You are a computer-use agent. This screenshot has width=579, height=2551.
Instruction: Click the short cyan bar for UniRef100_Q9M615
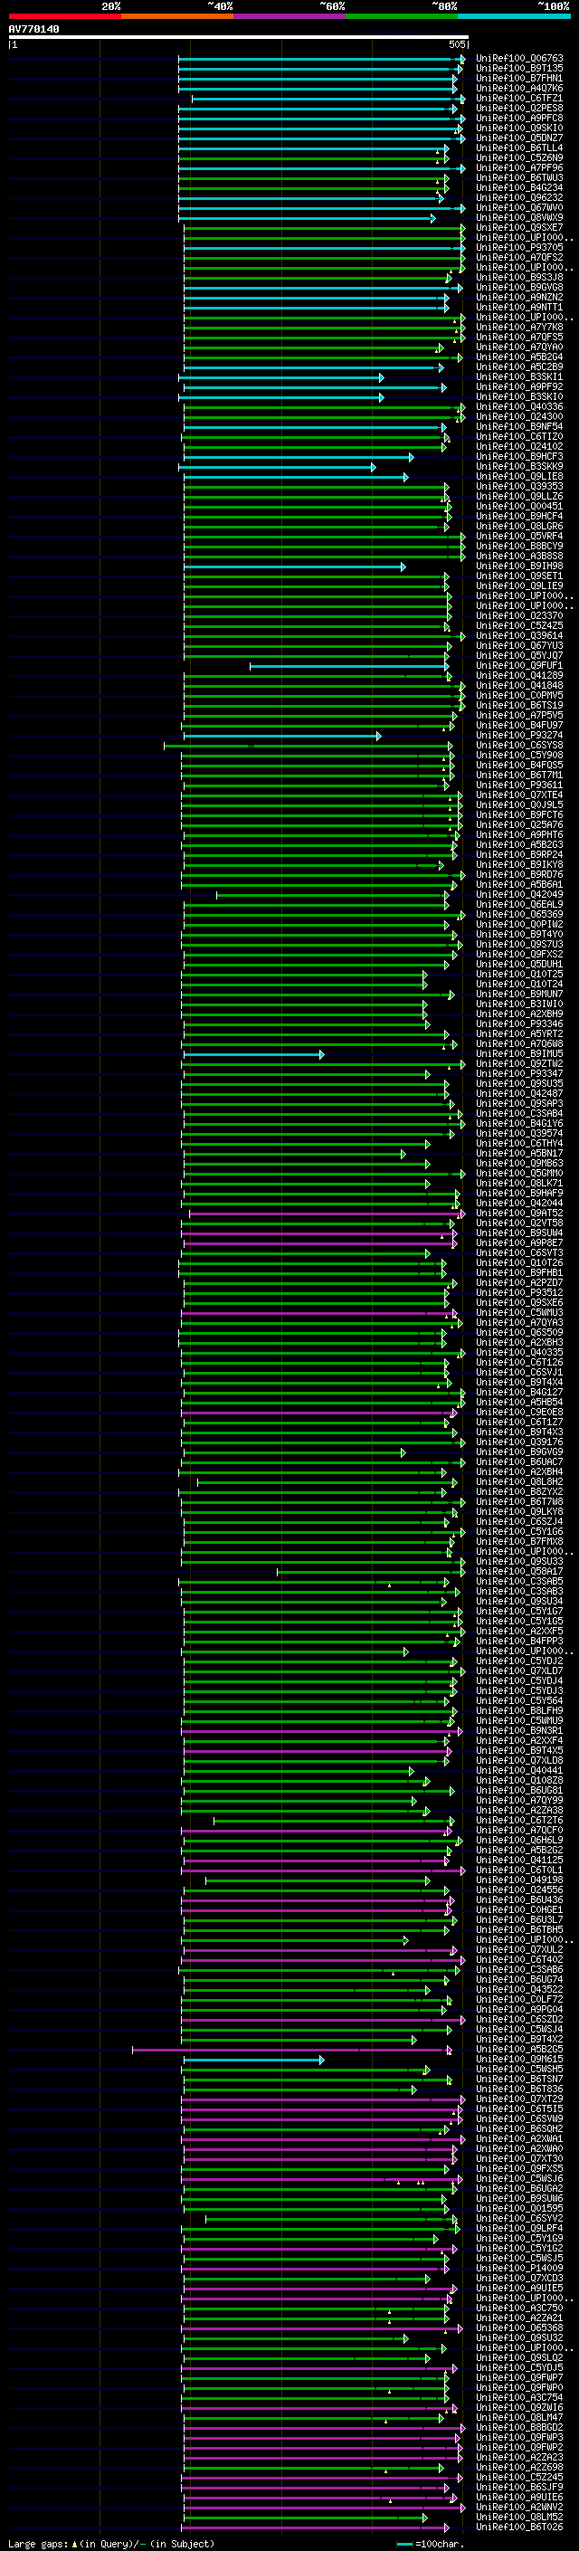tap(253, 2059)
